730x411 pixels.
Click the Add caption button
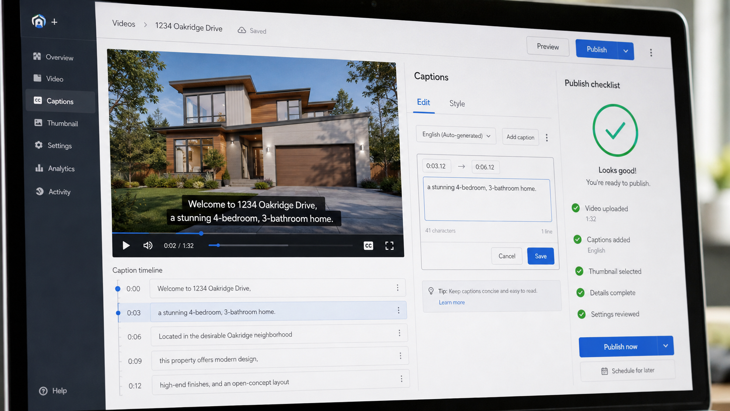pyautogui.click(x=520, y=137)
